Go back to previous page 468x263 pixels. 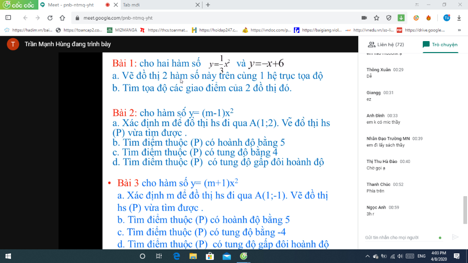pyautogui.click(x=26, y=18)
